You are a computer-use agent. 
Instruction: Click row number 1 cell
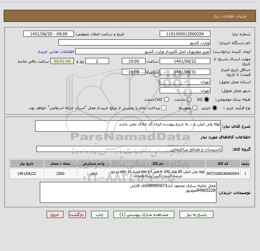tap(245, 174)
